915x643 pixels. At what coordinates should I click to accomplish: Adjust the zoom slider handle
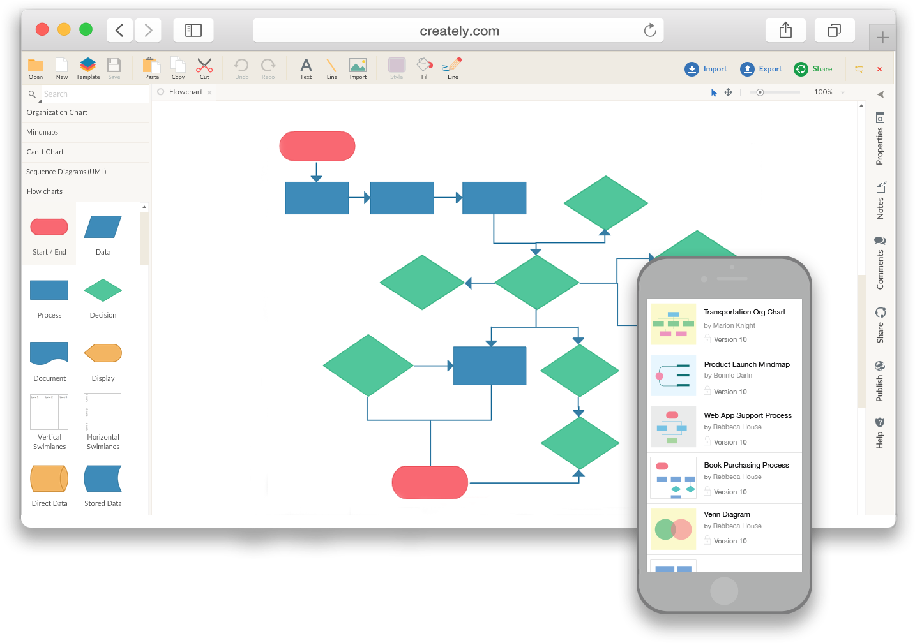[760, 92]
